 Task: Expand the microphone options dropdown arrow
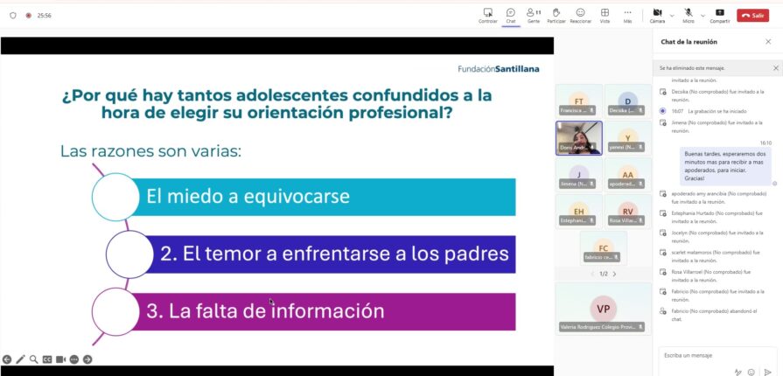pos(703,15)
